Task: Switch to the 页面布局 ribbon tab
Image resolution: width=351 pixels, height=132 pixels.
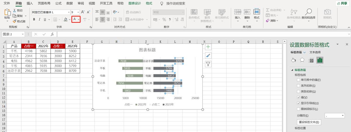Action: 44,3
